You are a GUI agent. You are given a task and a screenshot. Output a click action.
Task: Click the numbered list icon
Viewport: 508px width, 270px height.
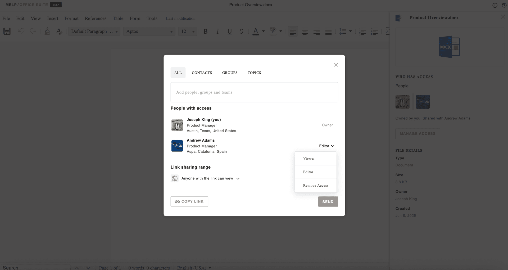[x=362, y=31]
